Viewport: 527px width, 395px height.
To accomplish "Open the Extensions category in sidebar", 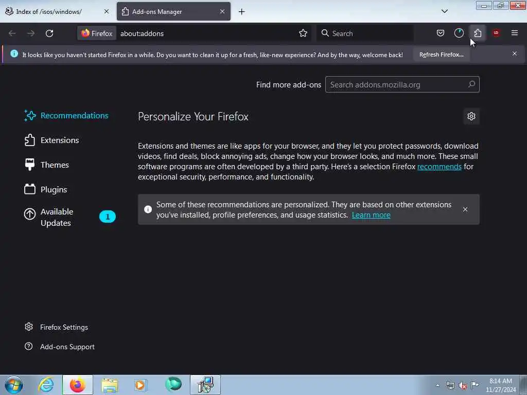I will tap(52, 140).
